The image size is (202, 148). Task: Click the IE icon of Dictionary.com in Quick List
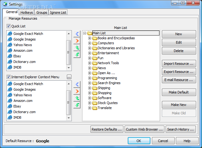click(x=10, y=62)
